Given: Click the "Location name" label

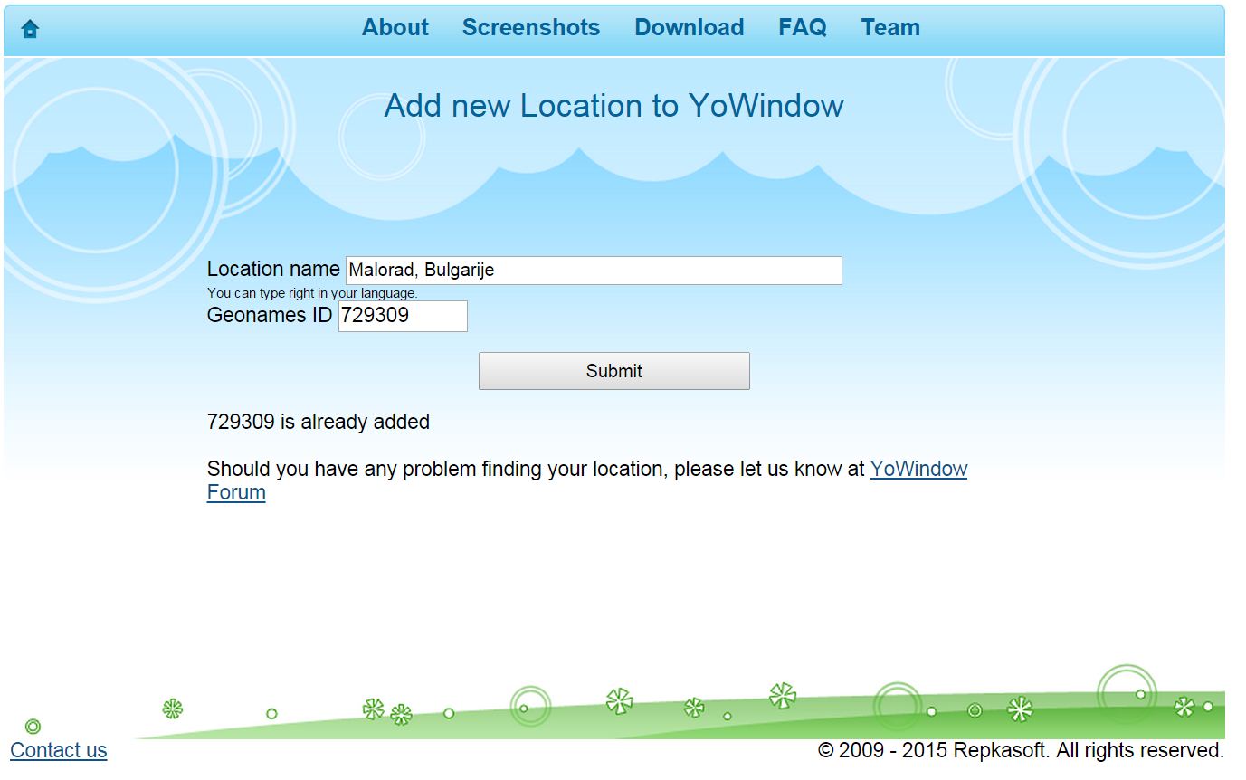Looking at the screenshot, I should pyautogui.click(x=273, y=269).
